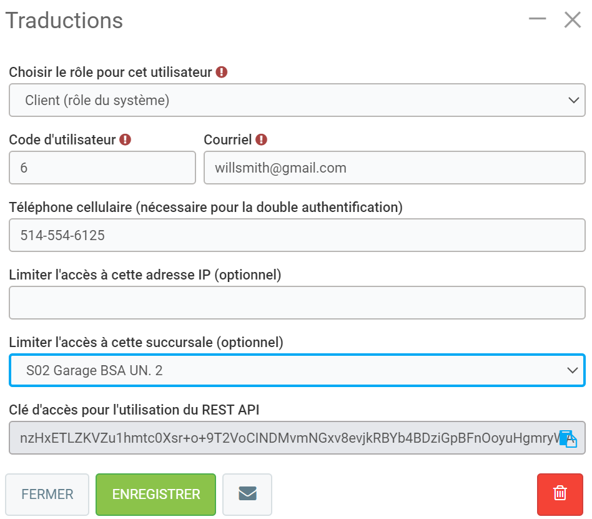Focus the Code d'utilisateur input field
This screenshot has height=519, width=592.
102,168
